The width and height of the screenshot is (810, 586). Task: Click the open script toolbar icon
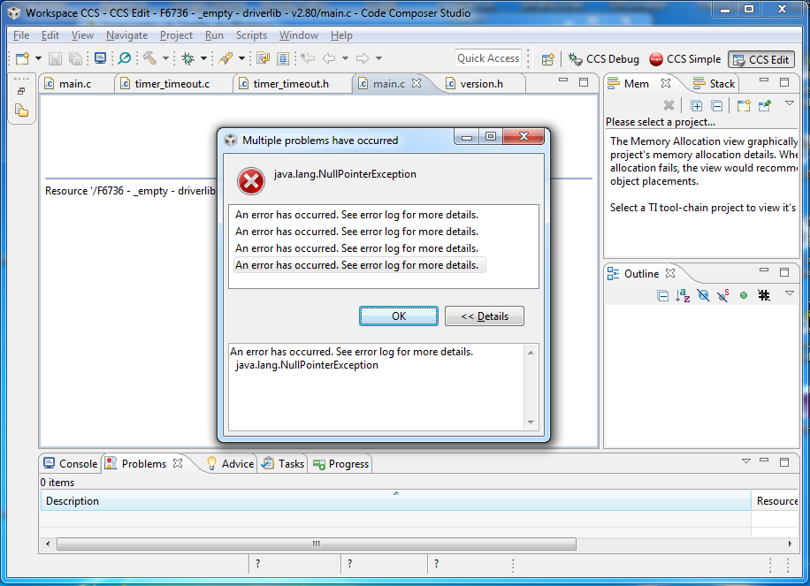point(263,58)
